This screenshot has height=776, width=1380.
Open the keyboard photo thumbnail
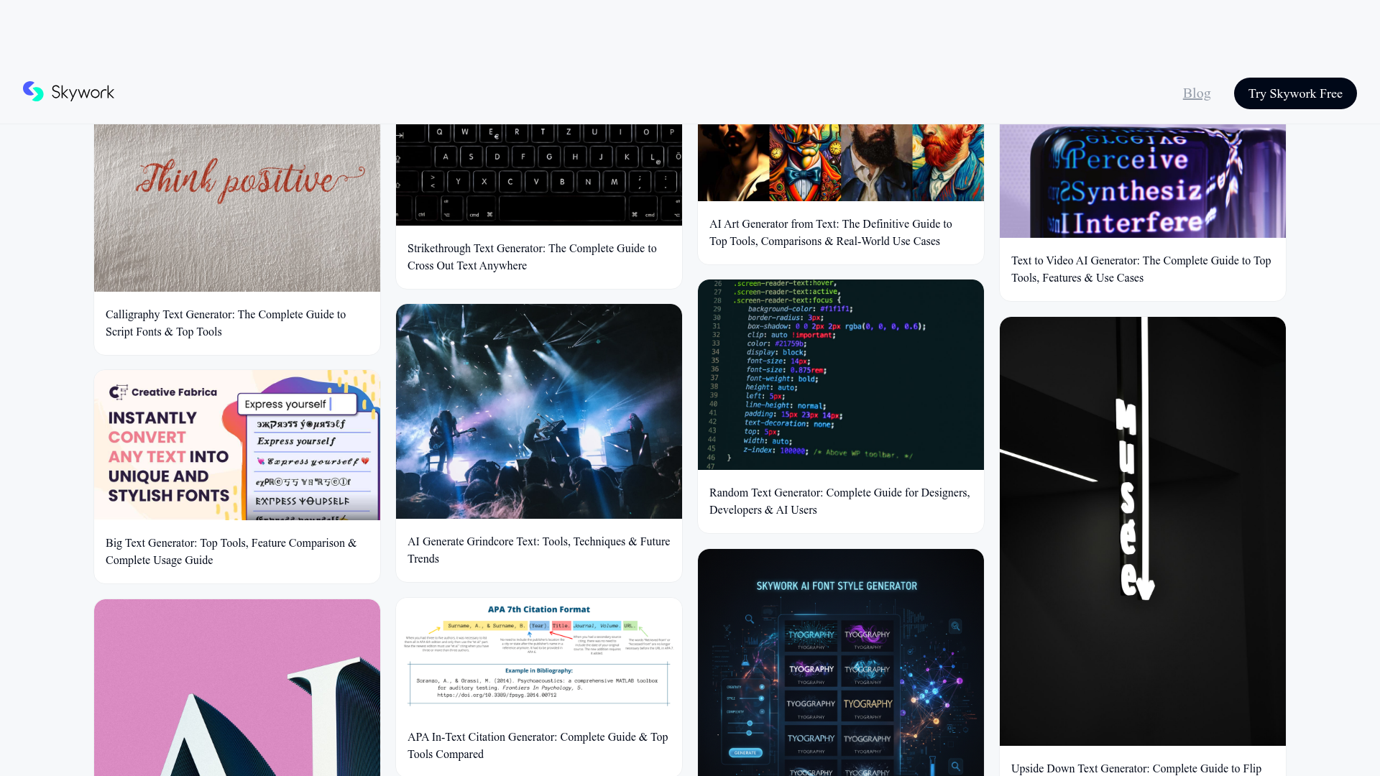(x=539, y=175)
